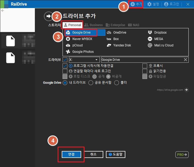Click the 로그인 login user icon
194x167 pixels.
click(166, 4)
